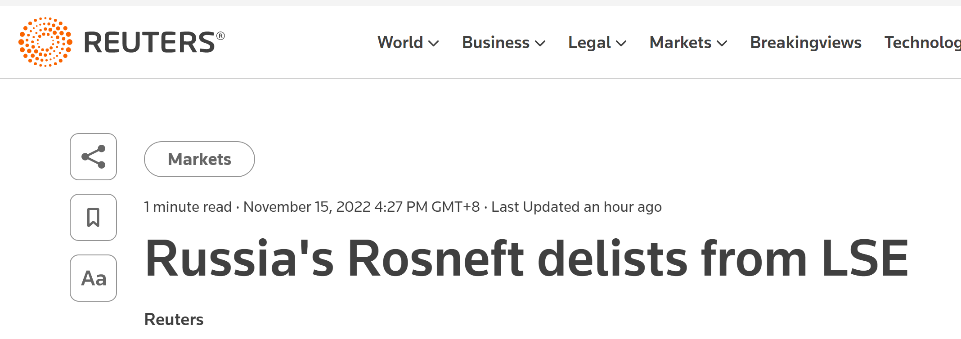This screenshot has width=961, height=339.
Task: Click the Markets category tag pill
Action: (x=199, y=159)
